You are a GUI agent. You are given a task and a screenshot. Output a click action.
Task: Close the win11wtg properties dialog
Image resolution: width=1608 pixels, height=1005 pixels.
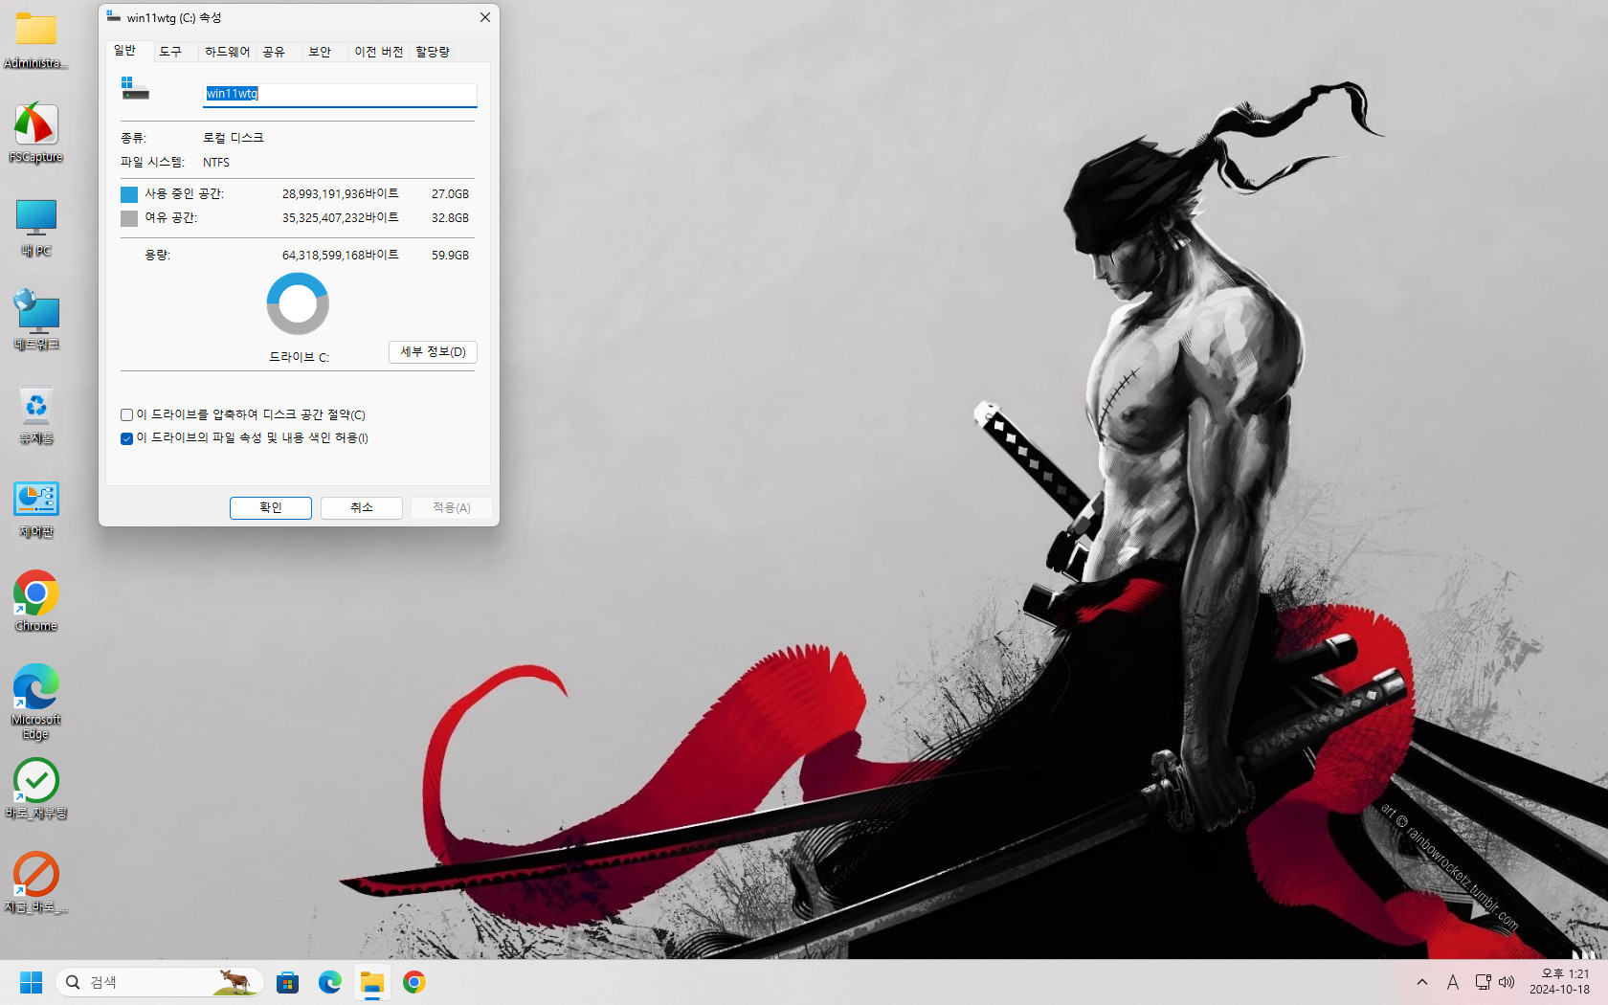[x=485, y=17]
